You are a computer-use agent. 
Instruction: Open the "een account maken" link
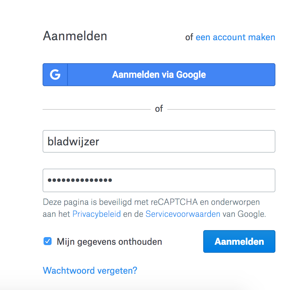[235, 37]
